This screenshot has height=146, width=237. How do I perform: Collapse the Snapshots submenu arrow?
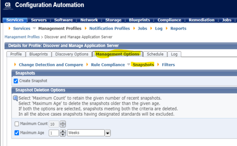(x=129, y=65)
